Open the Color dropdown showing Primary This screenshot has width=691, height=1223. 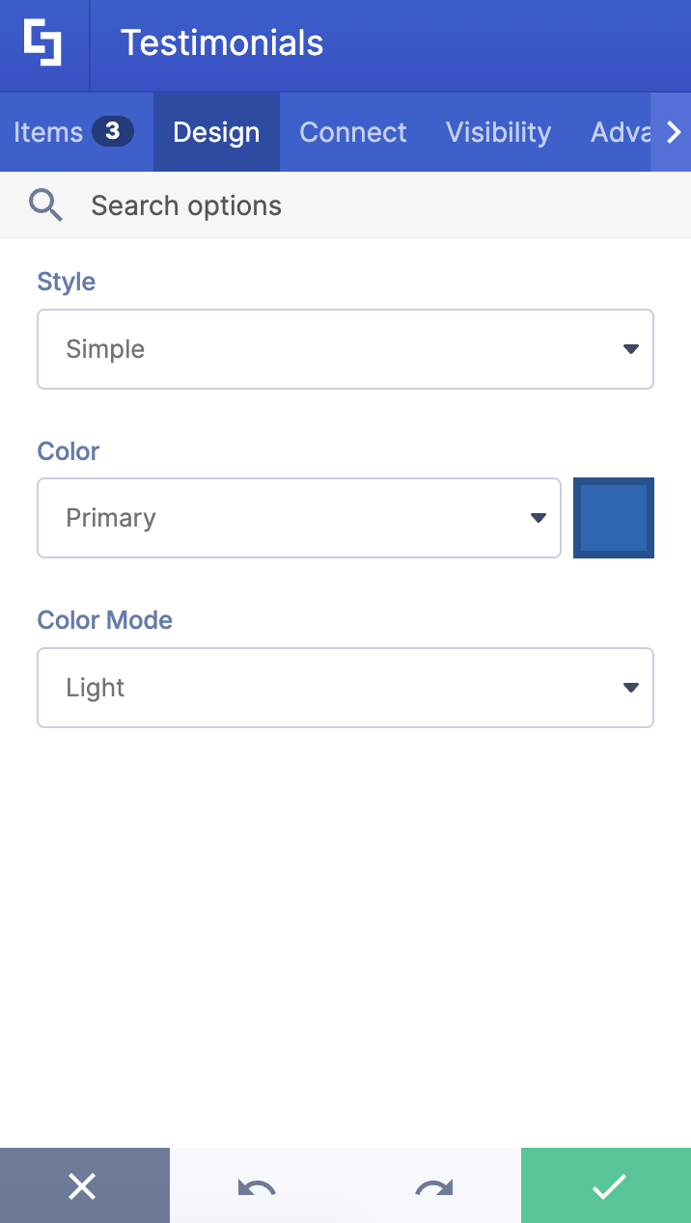click(x=299, y=518)
